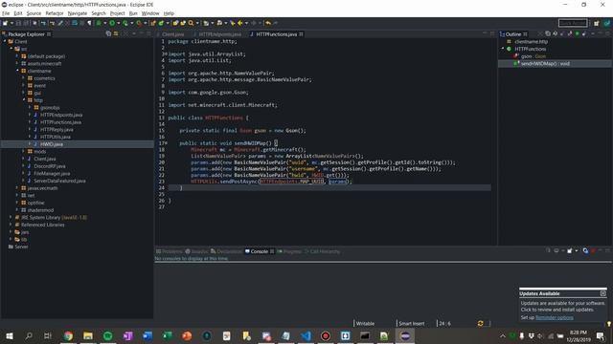Select HWID.java in Package Explorer

click(51, 144)
